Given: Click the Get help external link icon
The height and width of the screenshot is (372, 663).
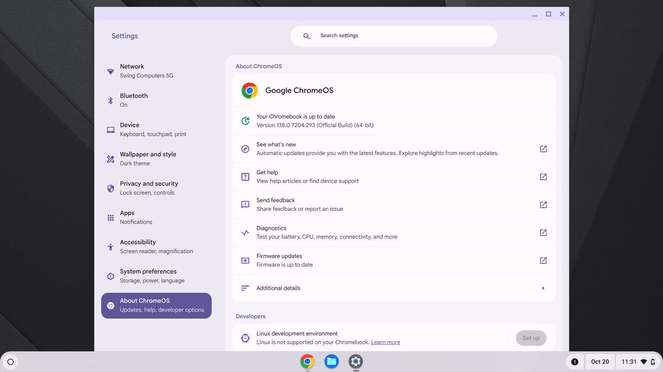Looking at the screenshot, I should coord(543,177).
